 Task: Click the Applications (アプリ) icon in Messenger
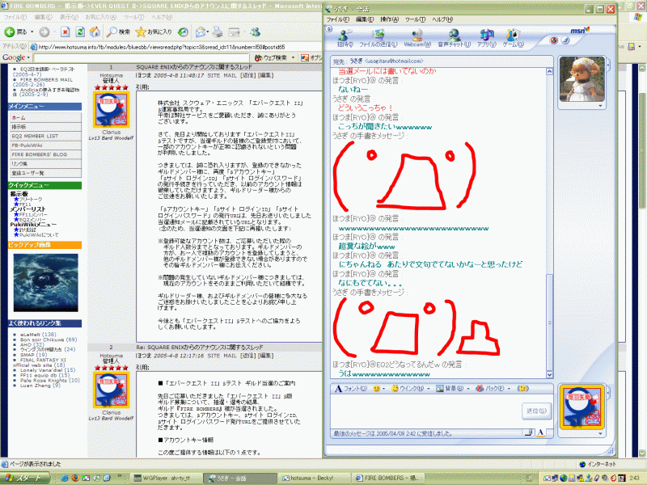coord(486,38)
